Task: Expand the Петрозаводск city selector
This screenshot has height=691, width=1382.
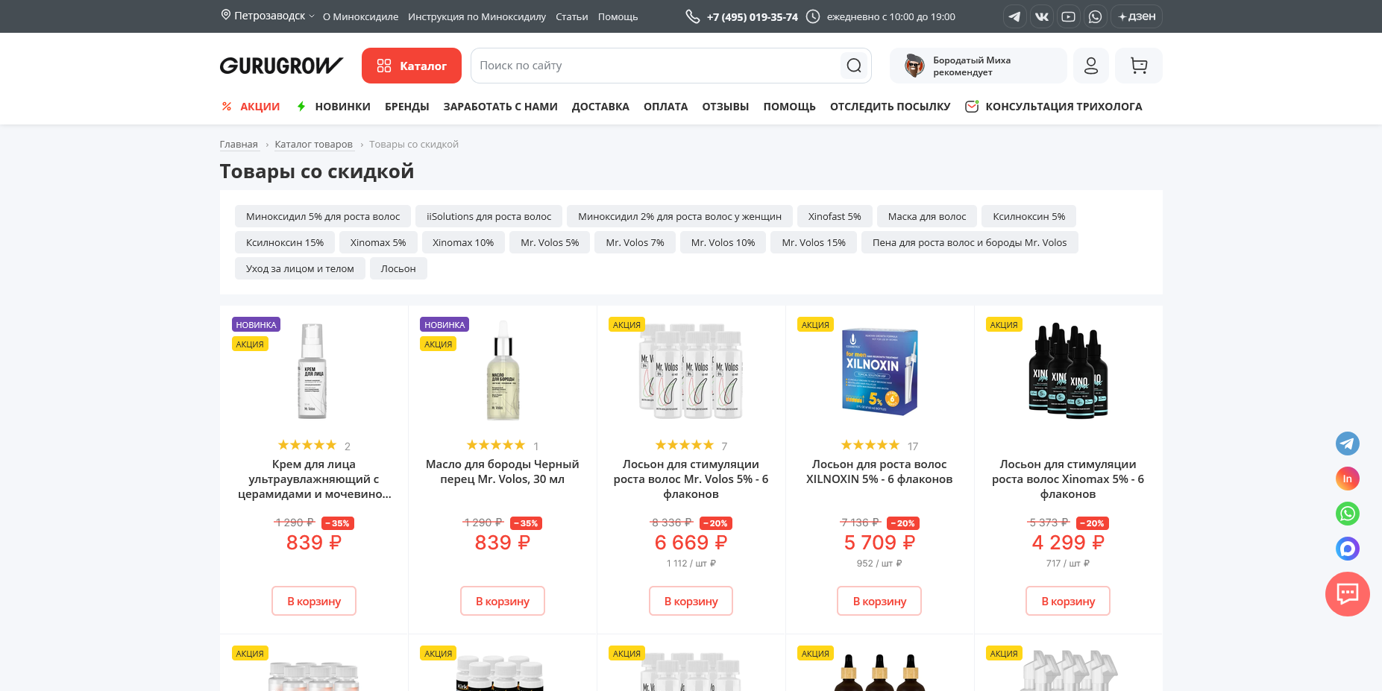Action: [268, 16]
